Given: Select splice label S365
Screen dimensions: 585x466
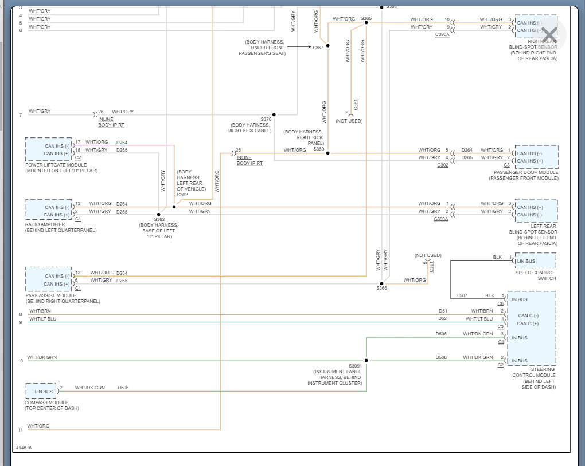Looking at the screenshot, I should tap(366, 18).
